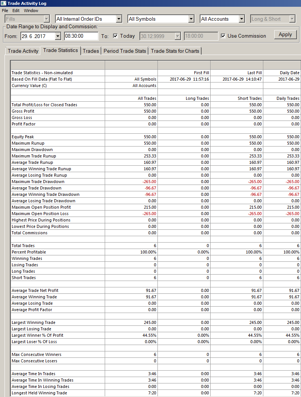The height and width of the screenshot is (397, 301).
Task: Click the Apply button
Action: tap(285, 35)
